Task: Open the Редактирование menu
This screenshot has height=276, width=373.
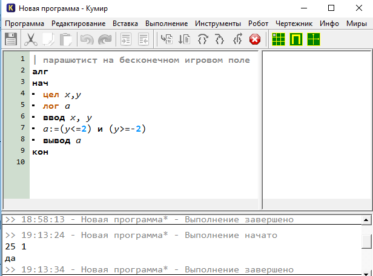Action: [79, 24]
